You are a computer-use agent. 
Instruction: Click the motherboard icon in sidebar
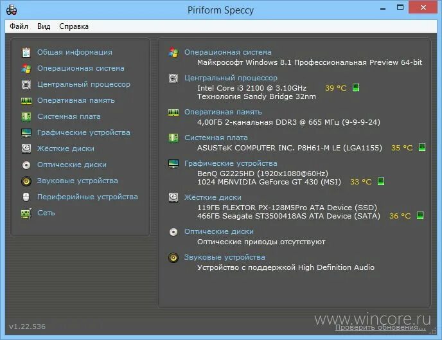point(26,117)
